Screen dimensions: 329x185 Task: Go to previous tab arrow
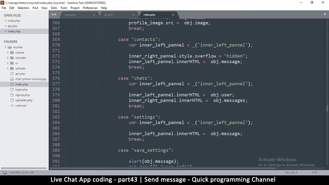point(52,15)
